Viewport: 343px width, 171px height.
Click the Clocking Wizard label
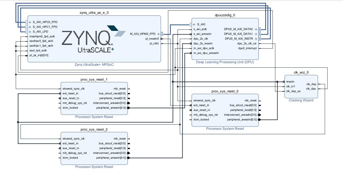point(301,100)
